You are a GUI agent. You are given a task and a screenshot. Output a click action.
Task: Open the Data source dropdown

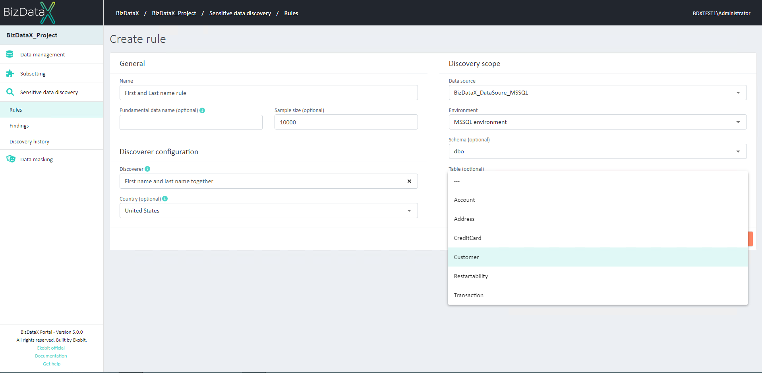click(598, 93)
